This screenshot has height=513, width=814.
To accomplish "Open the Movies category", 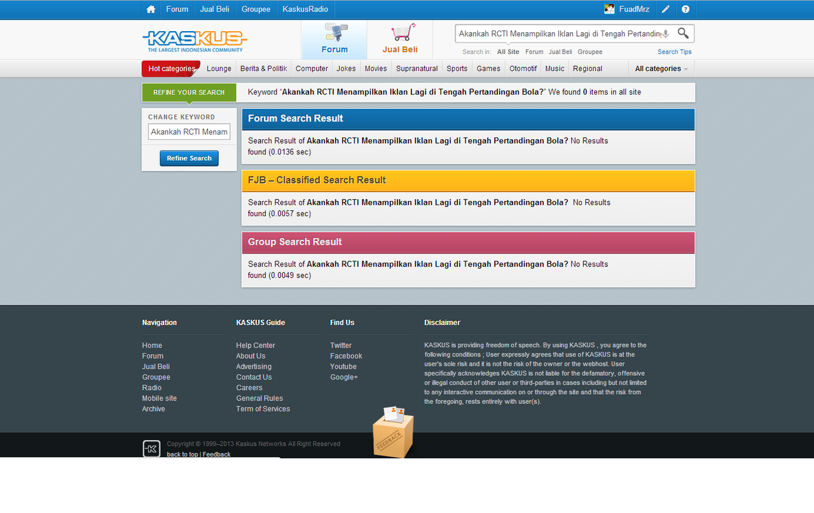I will tap(376, 69).
